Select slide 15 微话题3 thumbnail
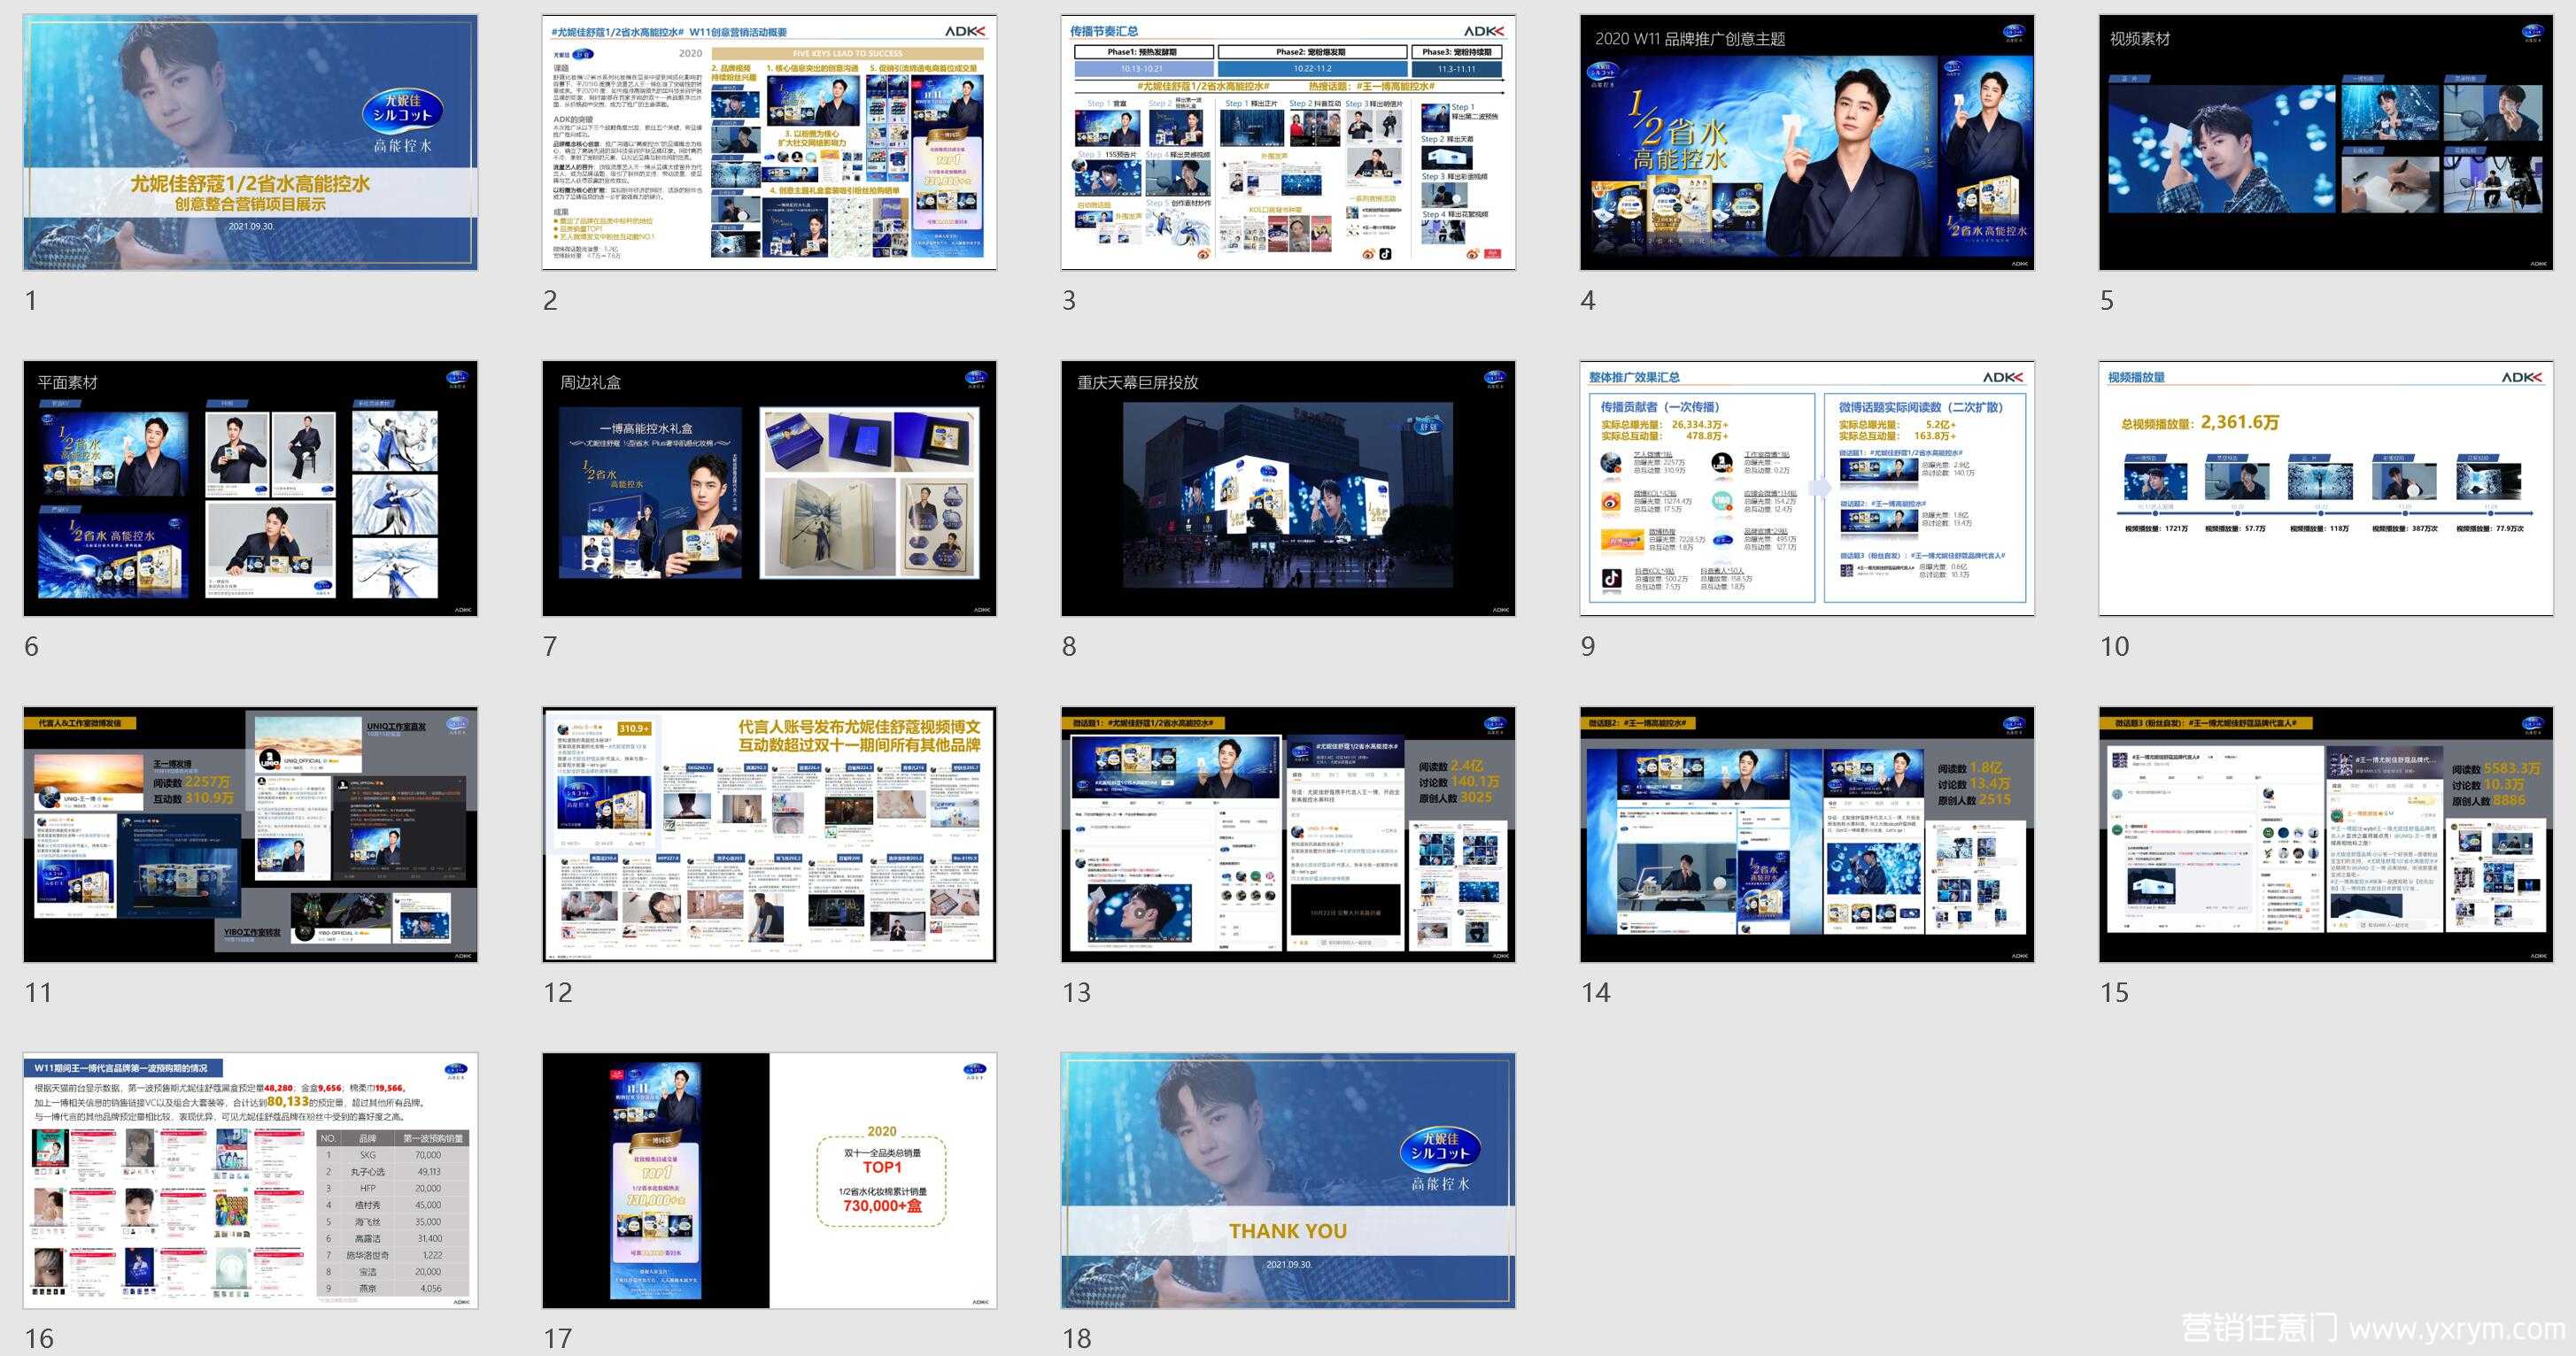2576x1356 pixels. point(2326,835)
